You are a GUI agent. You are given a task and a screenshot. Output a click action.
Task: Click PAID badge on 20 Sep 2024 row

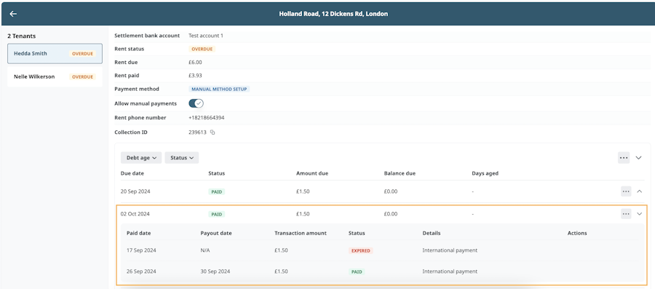click(x=216, y=191)
